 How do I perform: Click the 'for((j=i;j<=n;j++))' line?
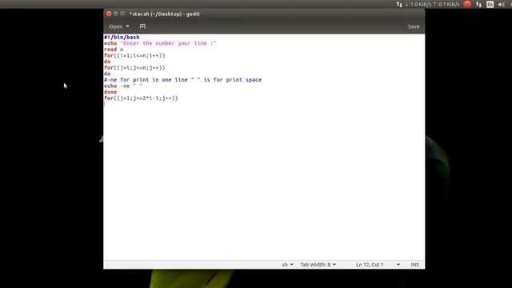(x=134, y=67)
